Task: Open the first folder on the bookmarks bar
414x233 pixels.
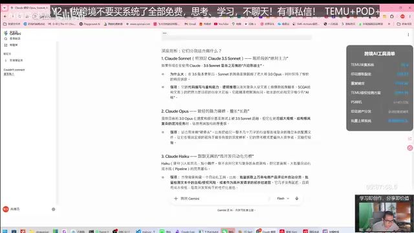Action: (x=12, y=24)
